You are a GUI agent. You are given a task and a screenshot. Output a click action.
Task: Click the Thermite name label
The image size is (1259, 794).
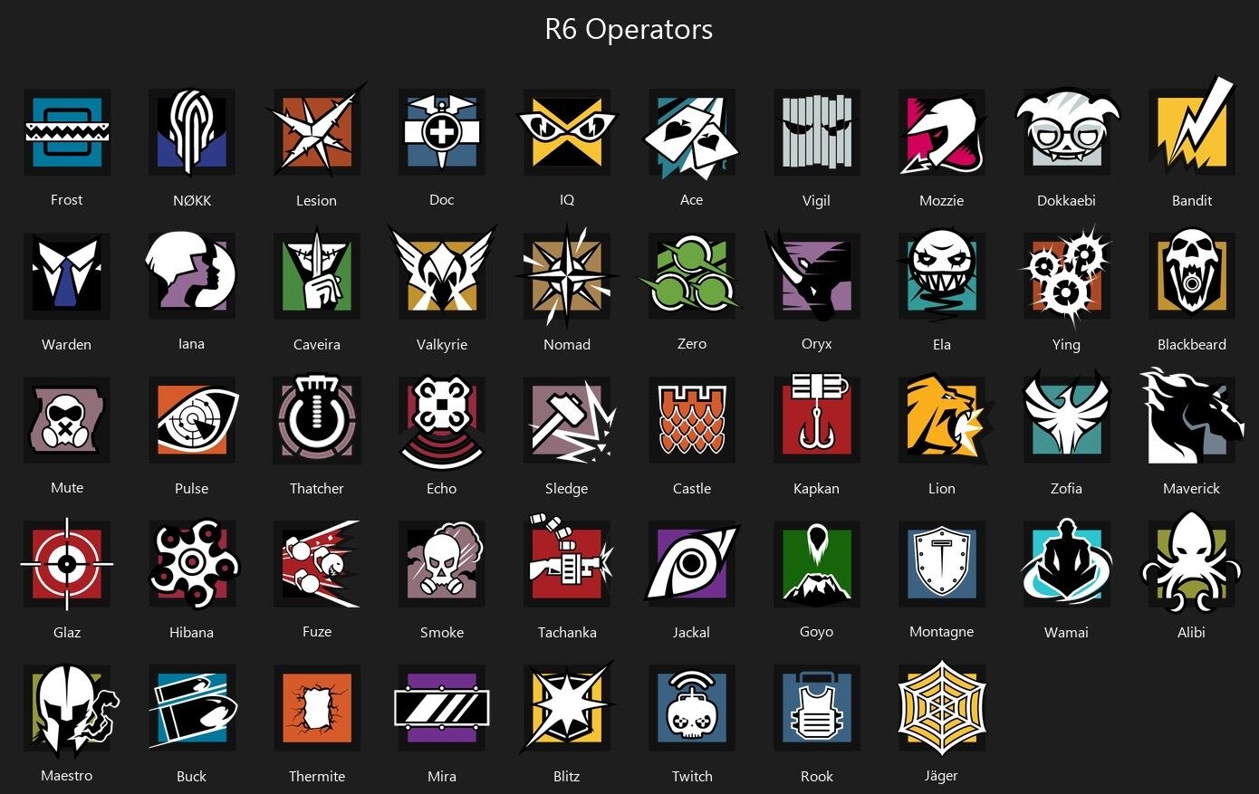click(x=317, y=777)
